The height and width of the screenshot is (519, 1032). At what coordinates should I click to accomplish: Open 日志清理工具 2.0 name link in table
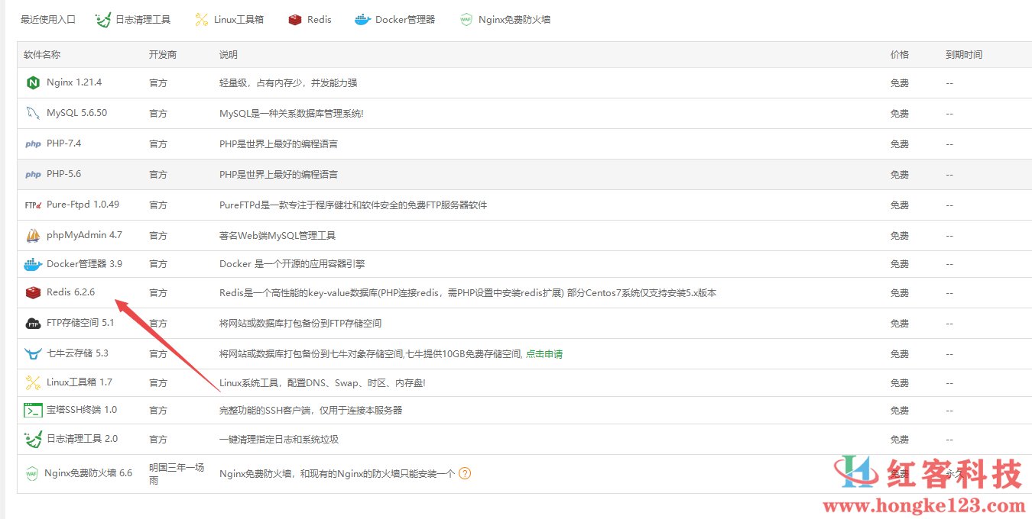[83, 439]
